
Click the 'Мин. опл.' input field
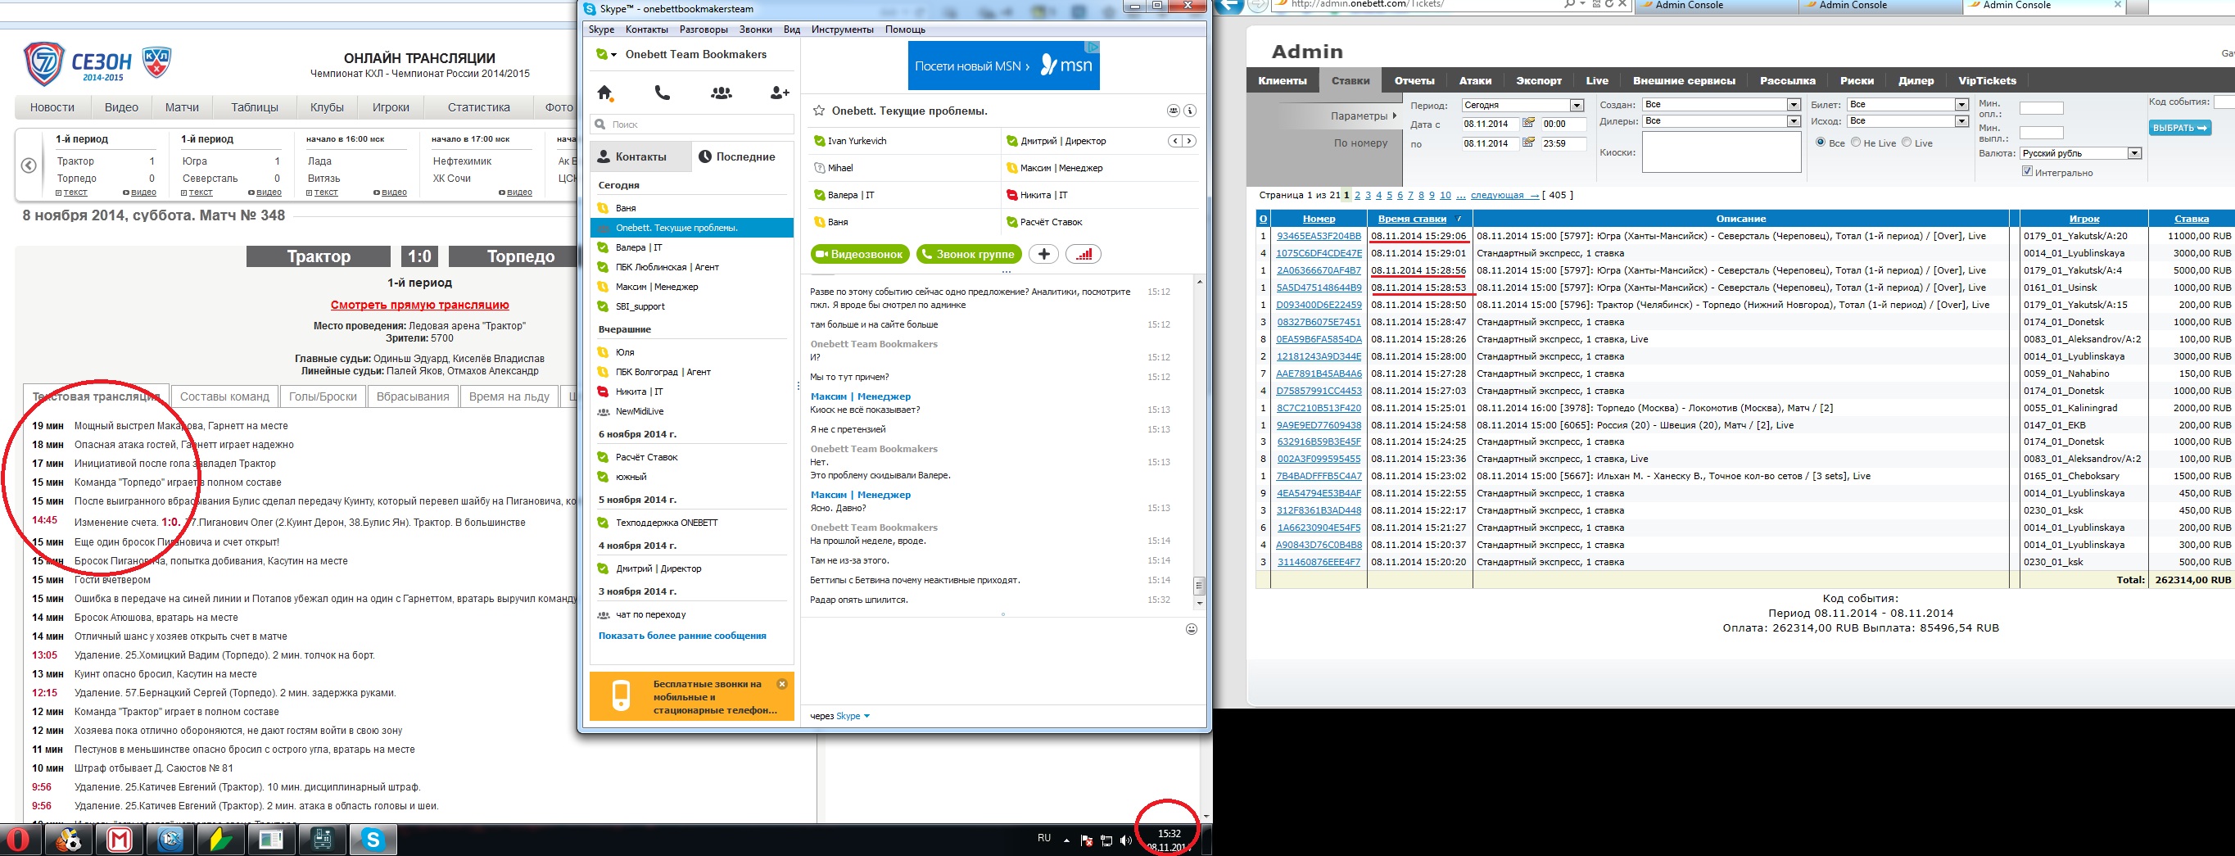click(x=2041, y=108)
